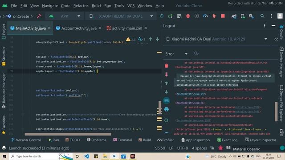Click Run with Coverage icon

(197, 16)
